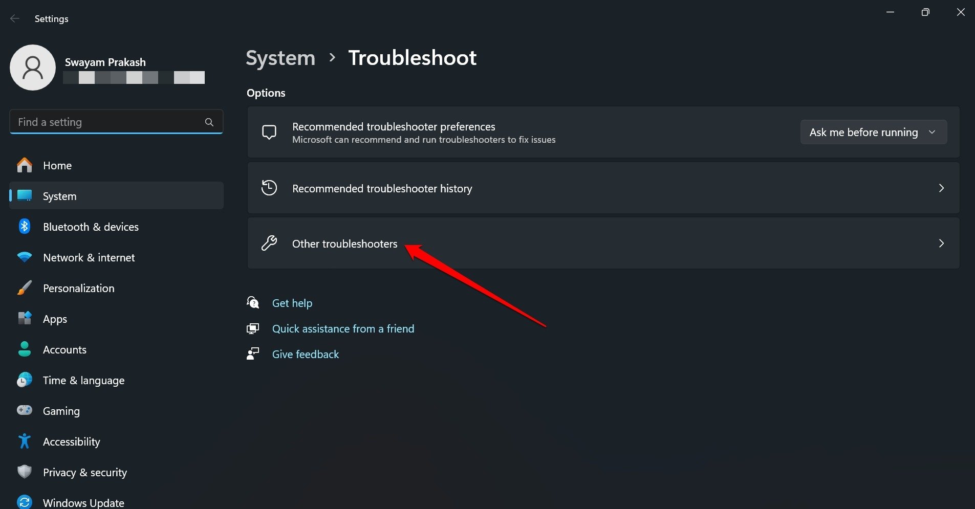Screen dimensions: 975x509
Task: Click the Accessibility icon in sidebar
Action: coord(25,441)
